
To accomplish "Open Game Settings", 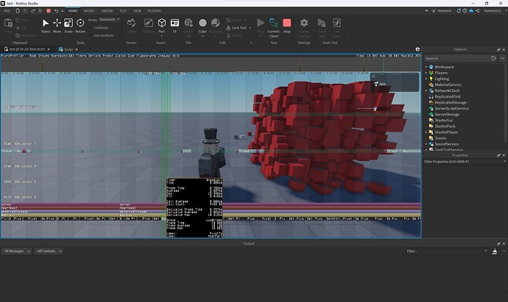I will click(x=304, y=27).
